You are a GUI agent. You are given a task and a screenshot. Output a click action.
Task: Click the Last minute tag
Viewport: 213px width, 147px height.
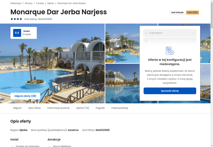(177, 12)
